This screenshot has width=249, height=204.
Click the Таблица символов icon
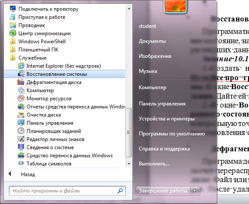tap(21, 163)
